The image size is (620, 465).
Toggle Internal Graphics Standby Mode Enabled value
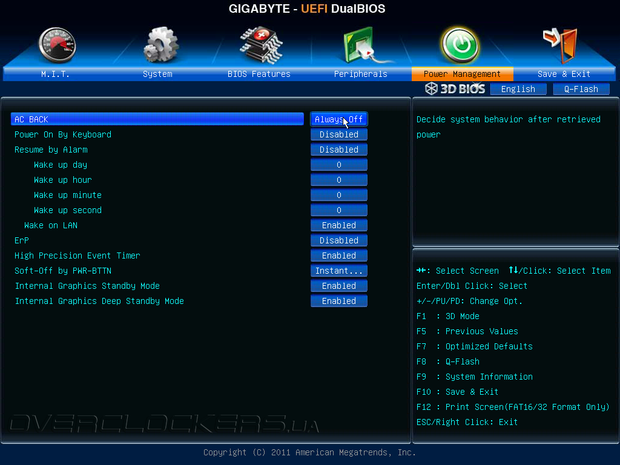point(339,286)
